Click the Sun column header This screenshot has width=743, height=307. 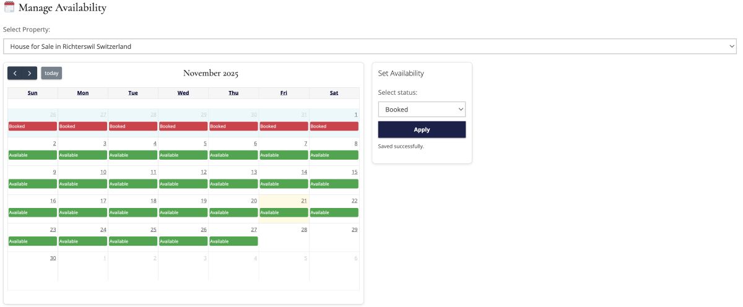pos(33,93)
